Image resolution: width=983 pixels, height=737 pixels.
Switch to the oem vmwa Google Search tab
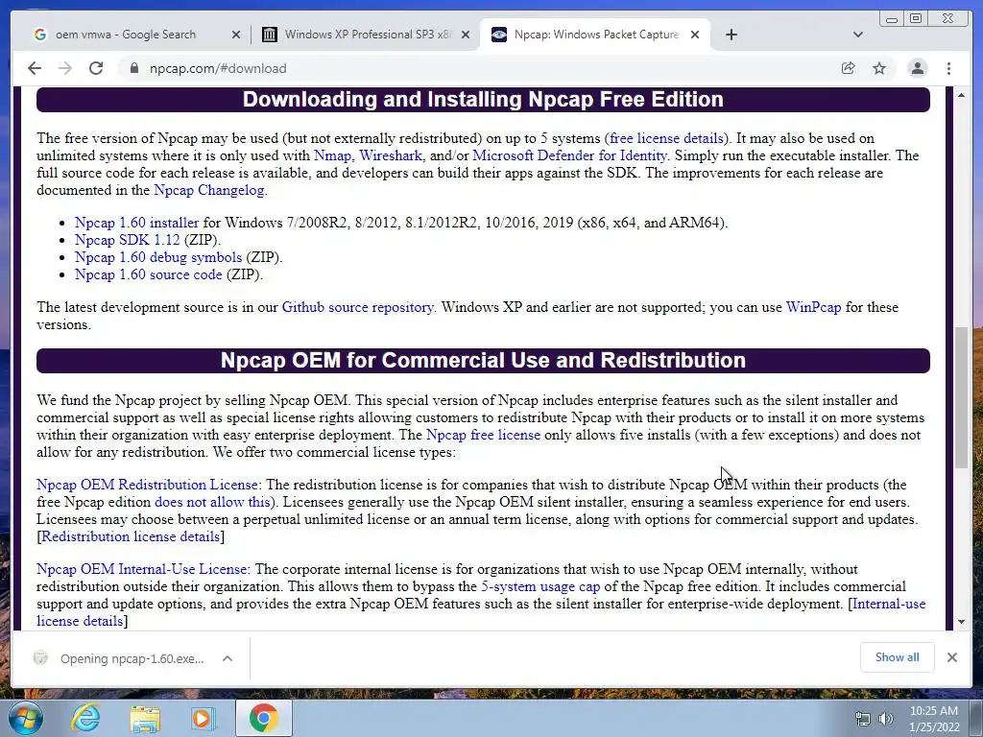(x=136, y=35)
